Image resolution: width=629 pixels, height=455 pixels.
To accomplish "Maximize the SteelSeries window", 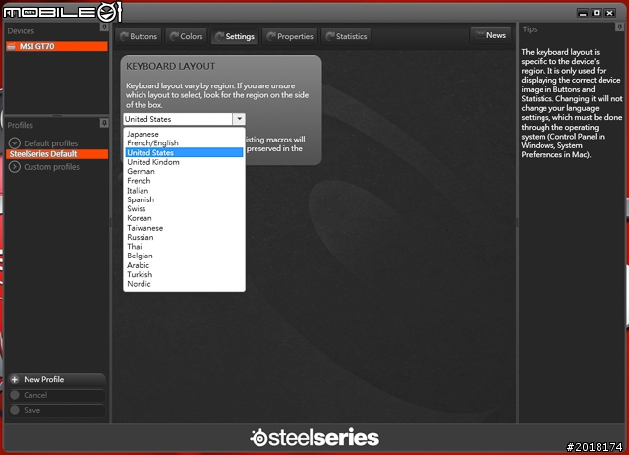I will click(597, 13).
